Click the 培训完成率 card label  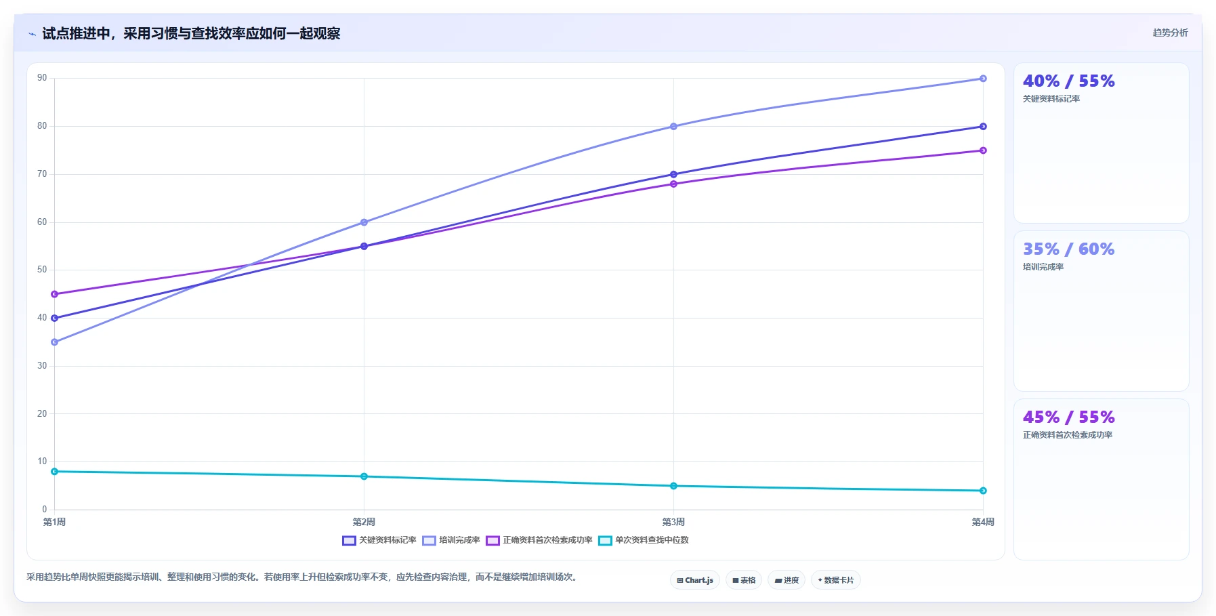tap(1043, 267)
